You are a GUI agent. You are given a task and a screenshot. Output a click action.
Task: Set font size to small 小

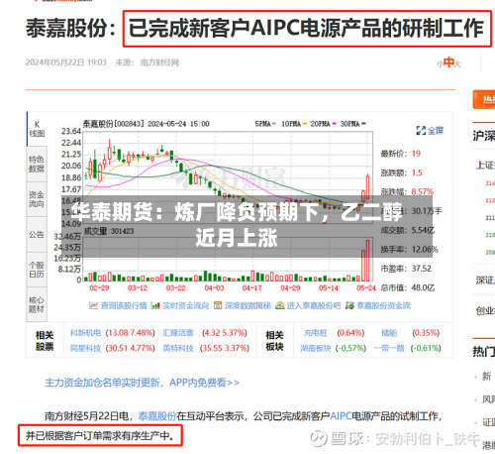[x=440, y=64]
